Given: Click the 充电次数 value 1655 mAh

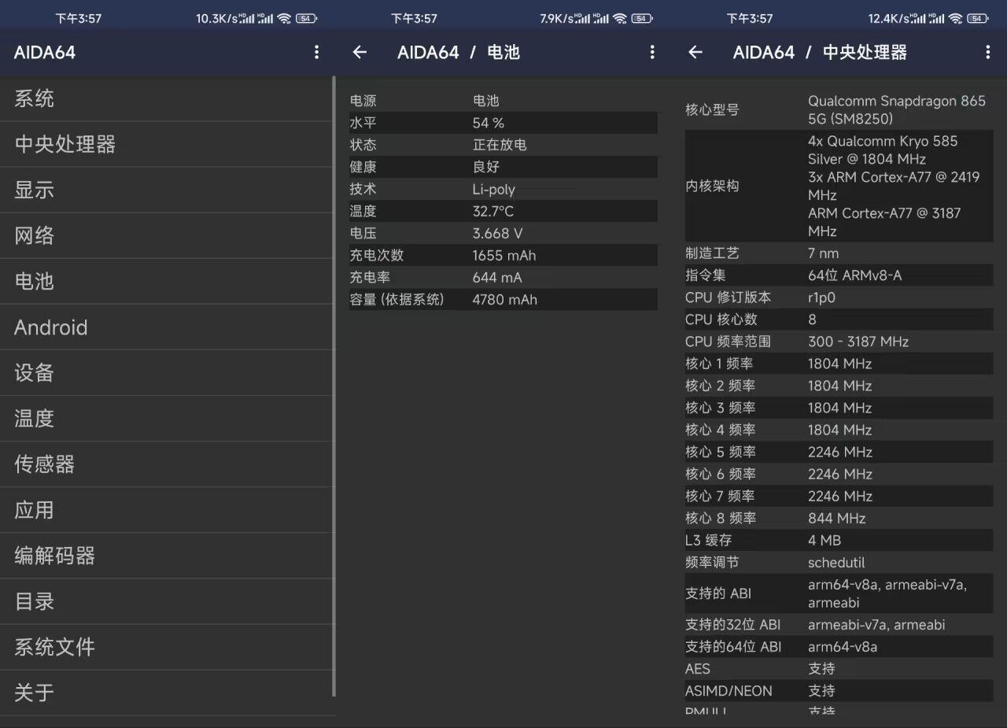Looking at the screenshot, I should point(504,255).
